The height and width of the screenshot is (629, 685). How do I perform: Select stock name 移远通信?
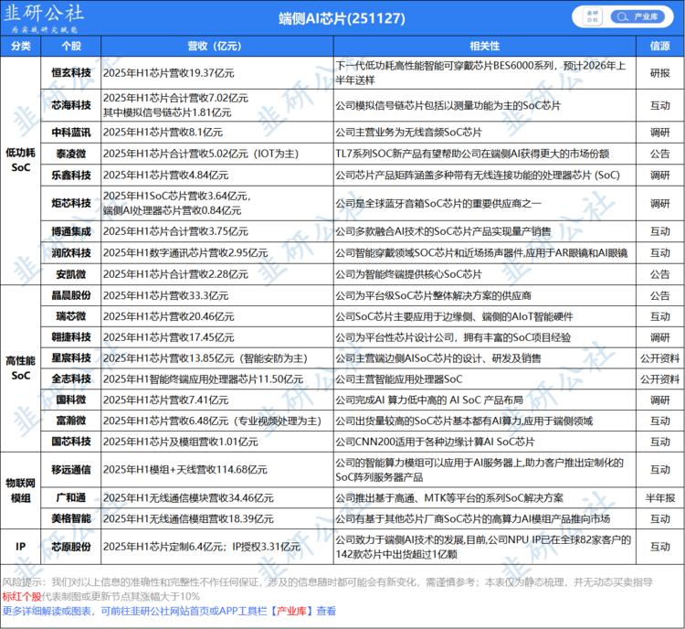click(x=71, y=470)
